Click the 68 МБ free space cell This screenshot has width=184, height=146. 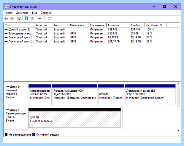134,33
